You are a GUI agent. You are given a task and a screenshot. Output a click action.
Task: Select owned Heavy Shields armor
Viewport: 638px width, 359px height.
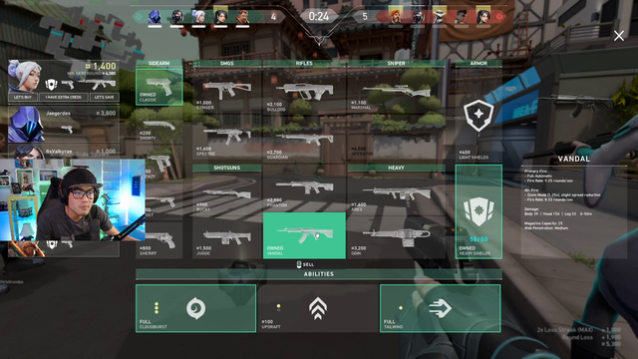pos(478,211)
